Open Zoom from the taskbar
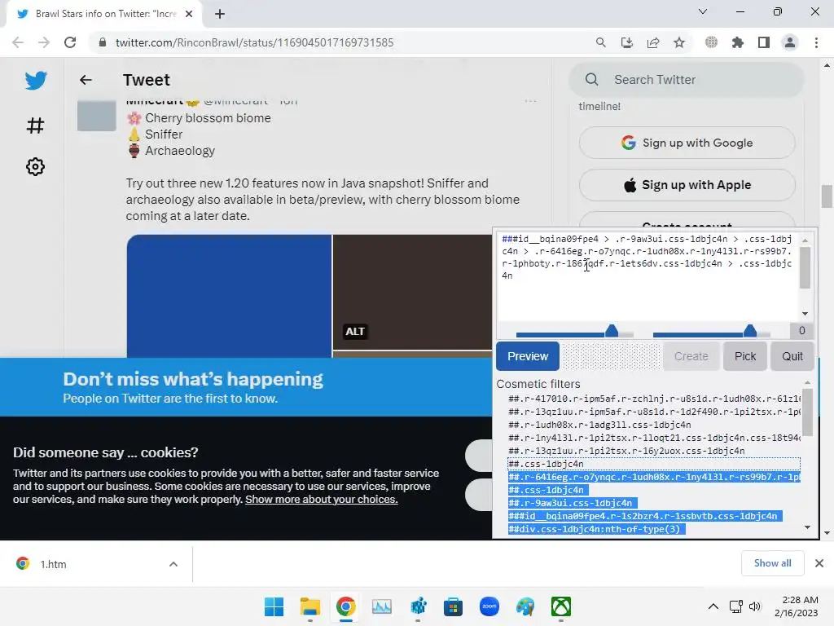Viewport: 834px width, 626px height. coord(489,606)
